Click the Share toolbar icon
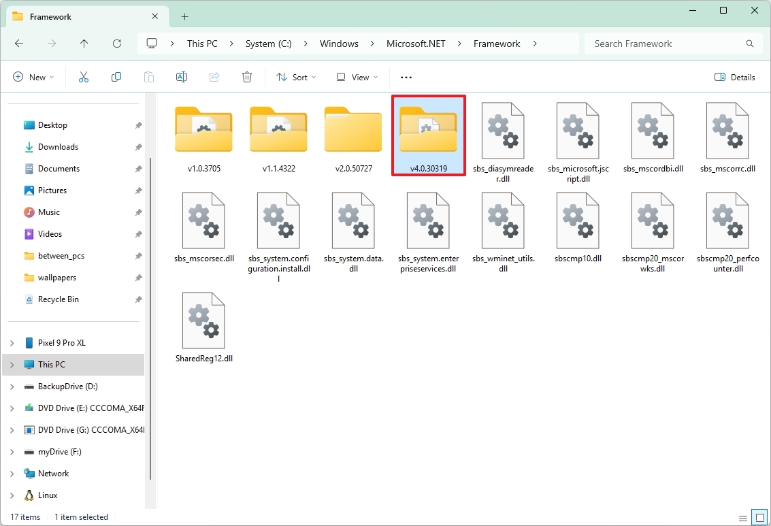Image resolution: width=771 pixels, height=526 pixels. tap(214, 77)
